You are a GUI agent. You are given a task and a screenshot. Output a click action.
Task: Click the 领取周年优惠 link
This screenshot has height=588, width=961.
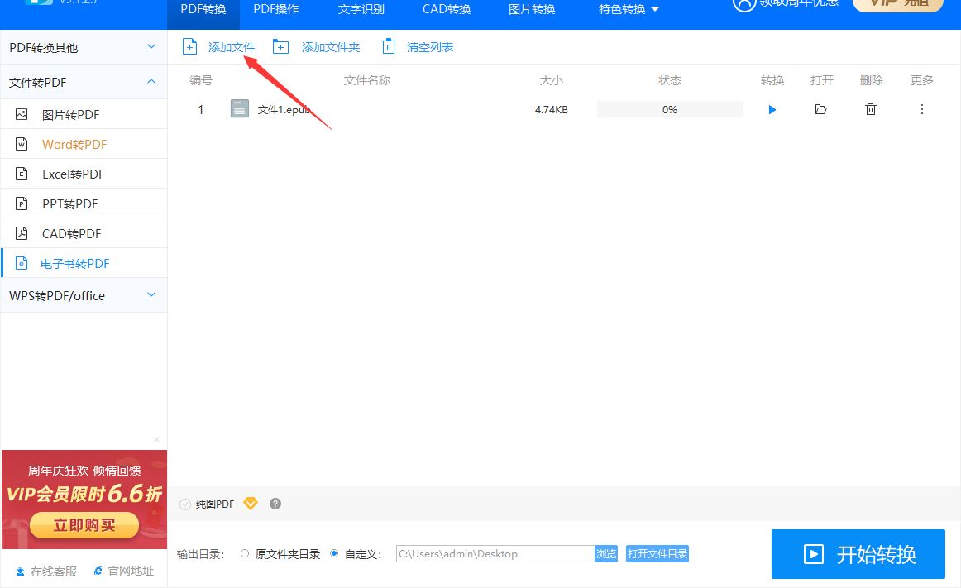799,3
